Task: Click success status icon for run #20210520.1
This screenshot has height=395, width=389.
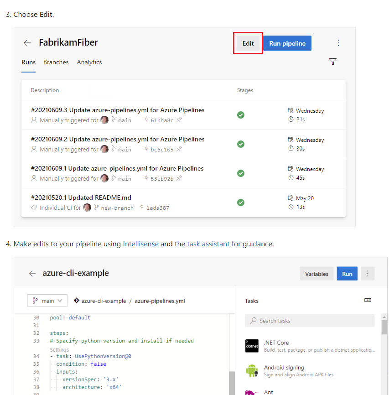Action: 241,203
